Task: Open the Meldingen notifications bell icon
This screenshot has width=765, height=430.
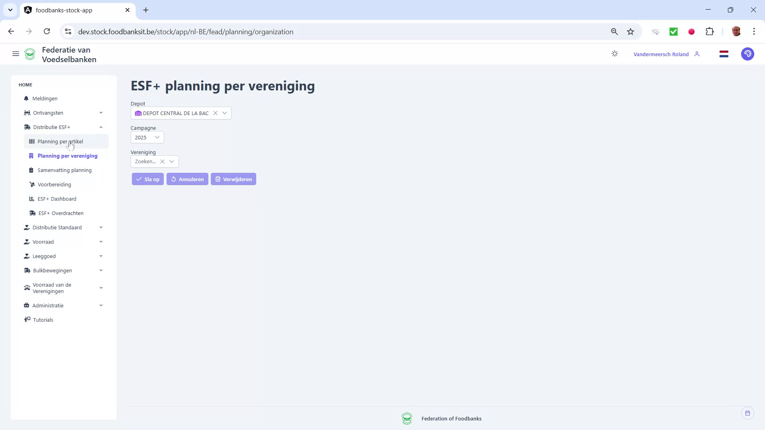Action: [26, 98]
